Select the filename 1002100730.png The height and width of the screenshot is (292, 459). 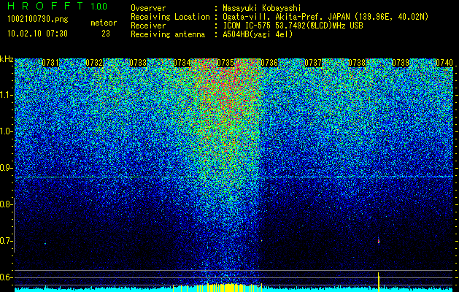coord(38,20)
